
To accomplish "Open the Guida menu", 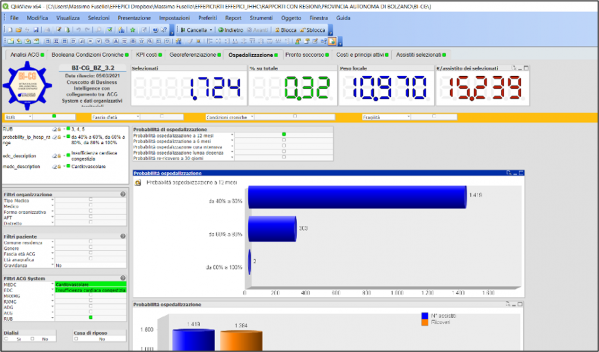I will click(344, 18).
